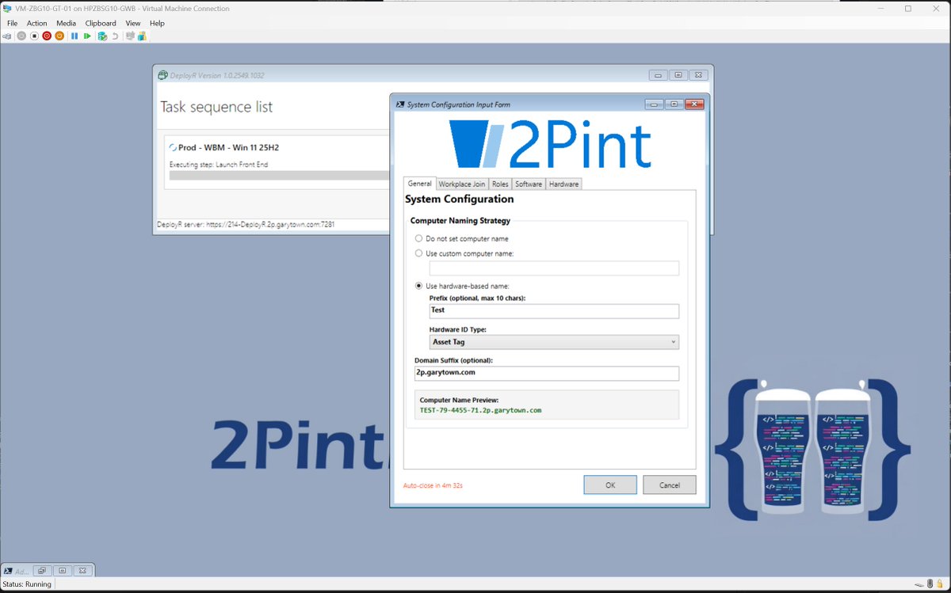The width and height of the screenshot is (951, 593).
Task: Switch to the Workplace Join tab
Action: (461, 184)
